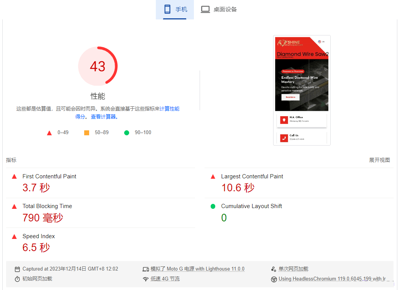Click the calendar icon next to Captured at
Screen dimensions: 400x290
[17, 269]
